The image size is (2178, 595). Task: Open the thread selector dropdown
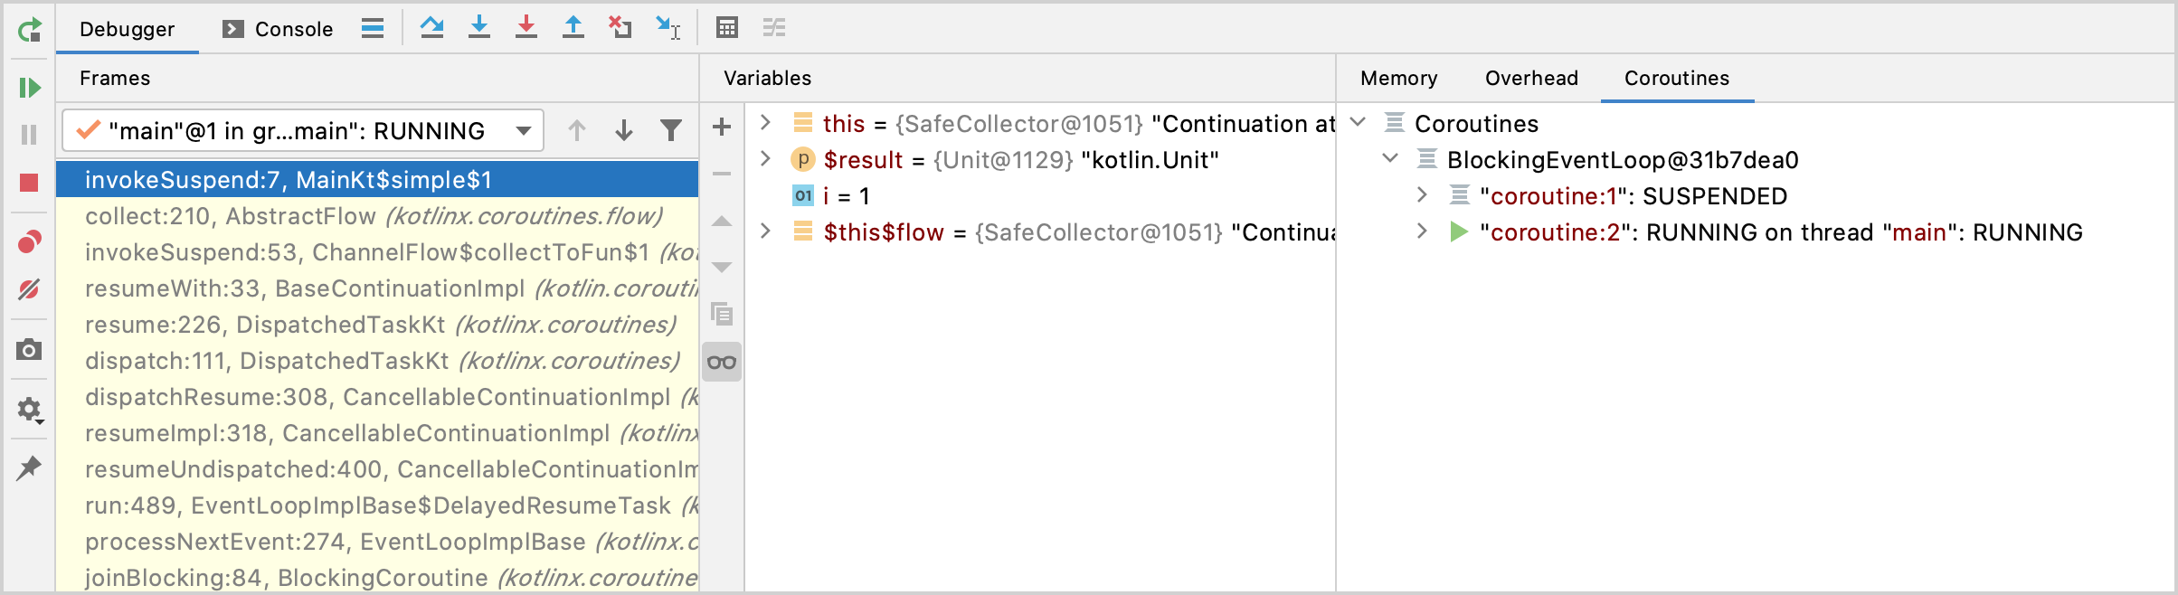pyautogui.click(x=303, y=131)
